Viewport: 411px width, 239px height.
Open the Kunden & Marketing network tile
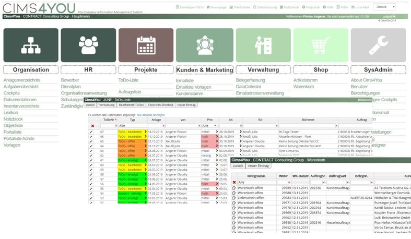click(x=205, y=45)
